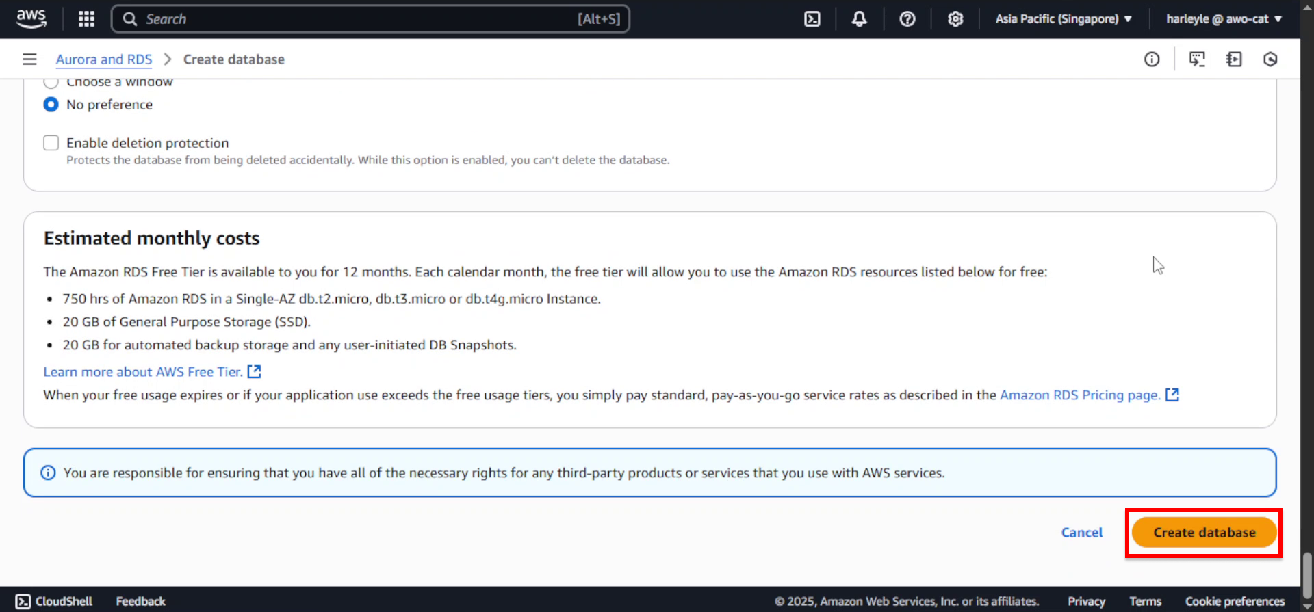1314x612 pixels.
Task: Click the info icon in the notice banner
Action: click(x=48, y=473)
